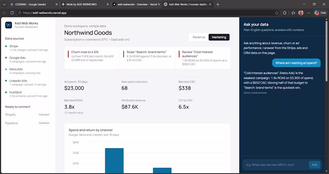
Task: Open the Copilot Chat button
Action: pyautogui.click(x=320, y=13)
